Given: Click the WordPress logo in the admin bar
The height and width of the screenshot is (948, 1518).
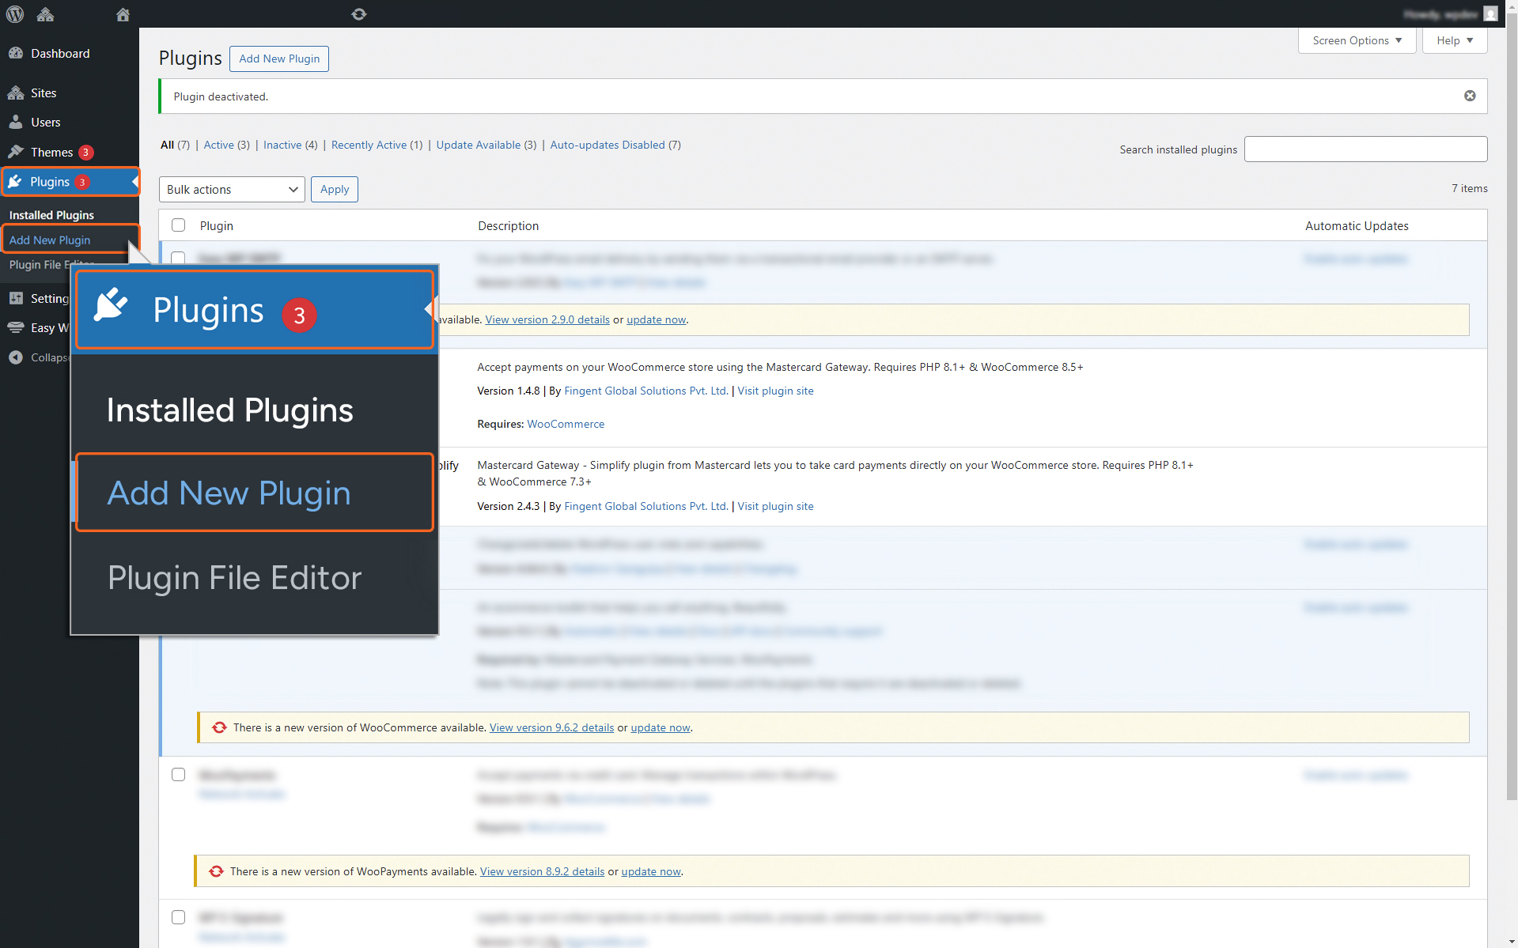Looking at the screenshot, I should click(x=15, y=14).
